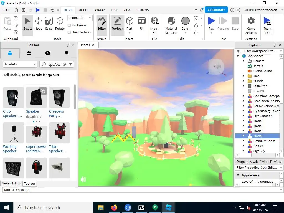Switch to the Terrain Editor bottom tab
This screenshot has width=284, height=213.
[11, 183]
